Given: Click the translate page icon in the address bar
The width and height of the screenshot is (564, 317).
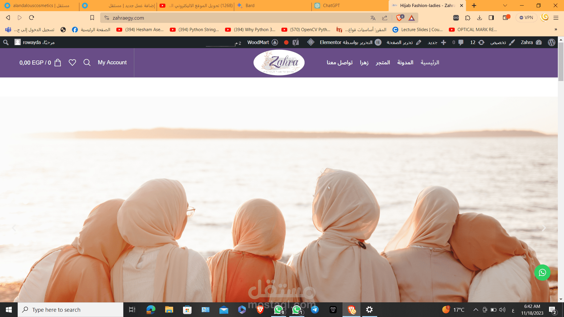Looking at the screenshot, I should (x=373, y=18).
